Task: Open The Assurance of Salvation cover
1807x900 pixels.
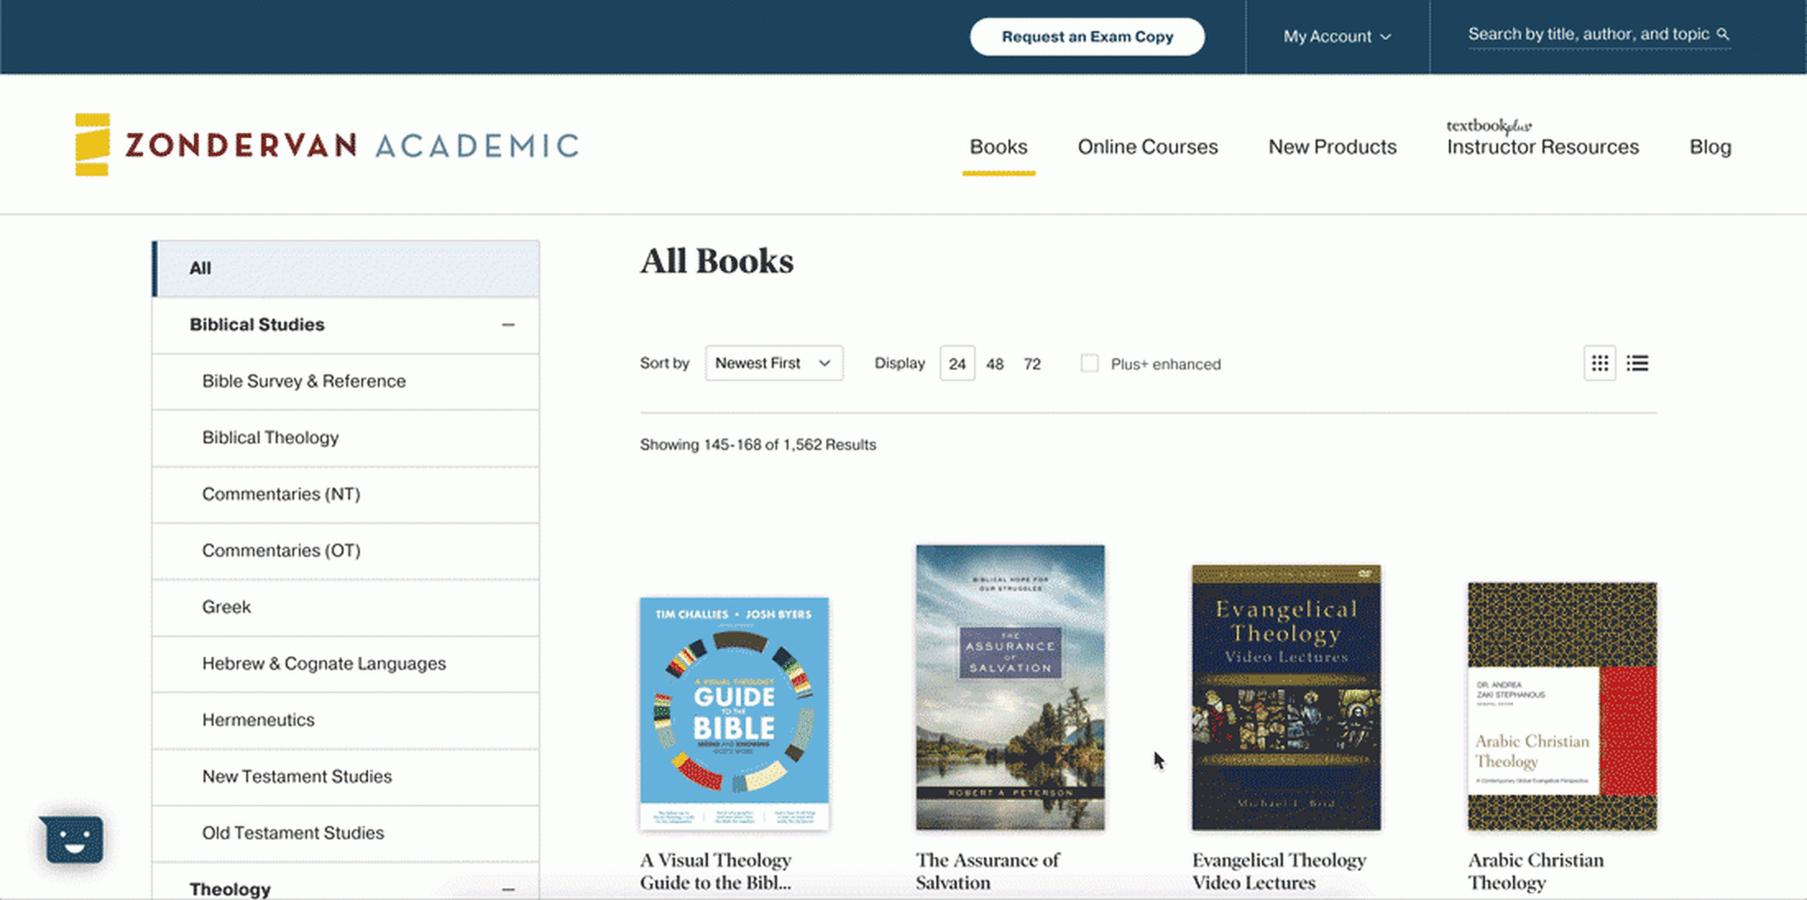Action: pyautogui.click(x=1010, y=687)
